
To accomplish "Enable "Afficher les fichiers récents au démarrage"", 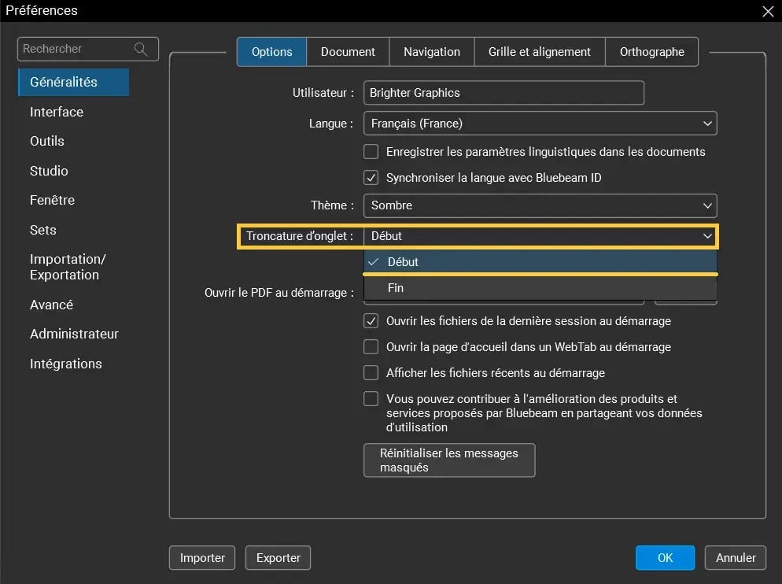I will 371,372.
